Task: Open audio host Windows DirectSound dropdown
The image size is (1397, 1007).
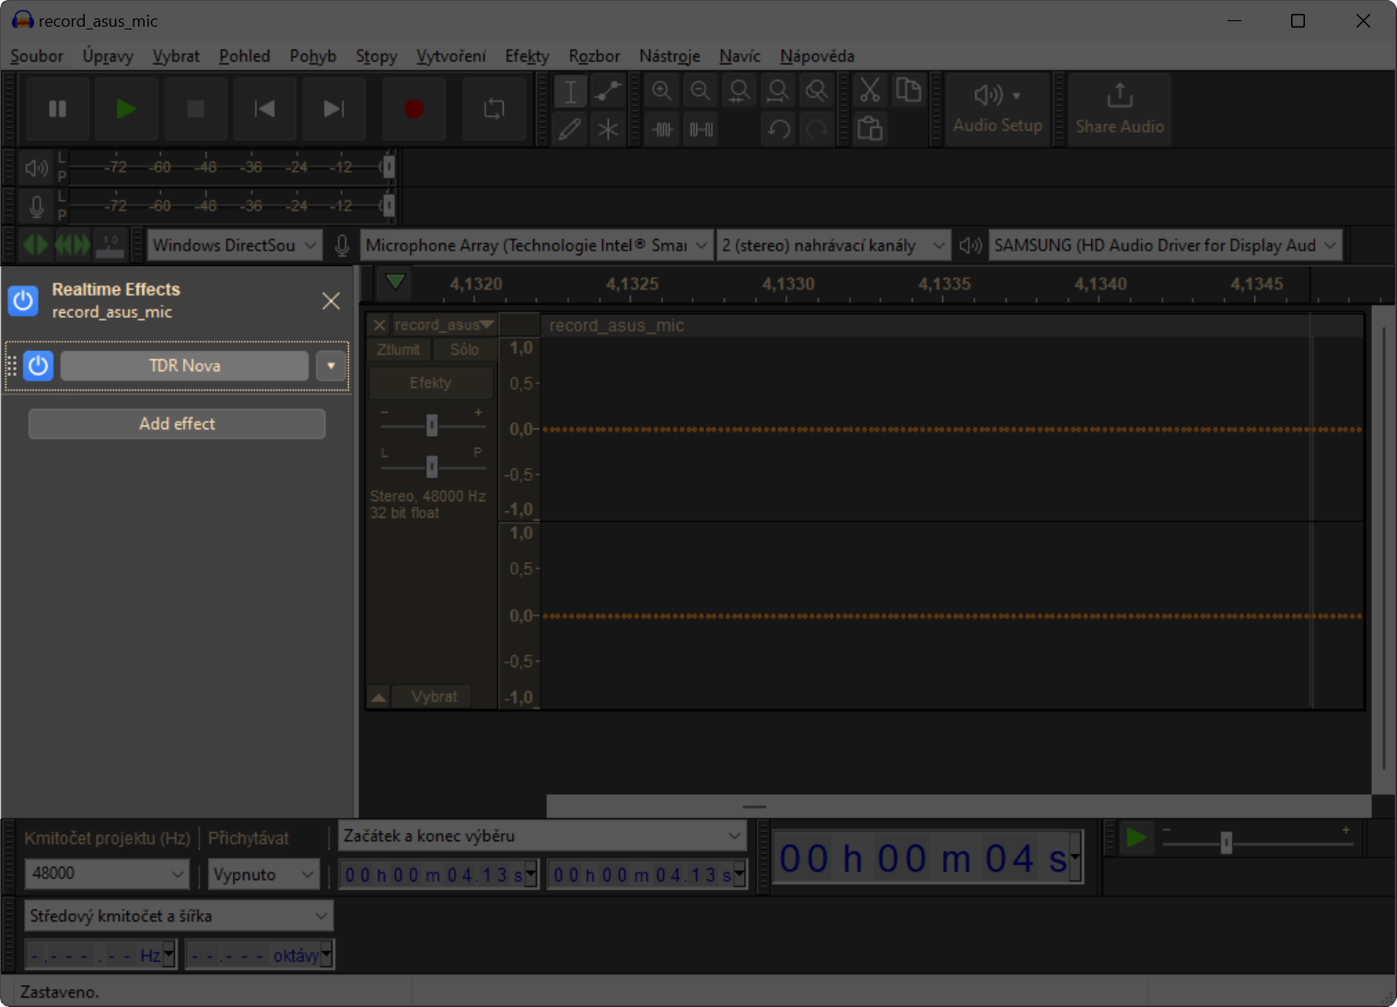Action: (235, 245)
